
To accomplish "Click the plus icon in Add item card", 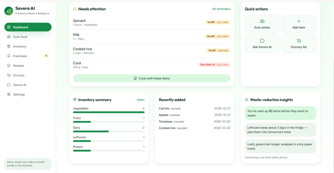I will [x=299, y=21].
